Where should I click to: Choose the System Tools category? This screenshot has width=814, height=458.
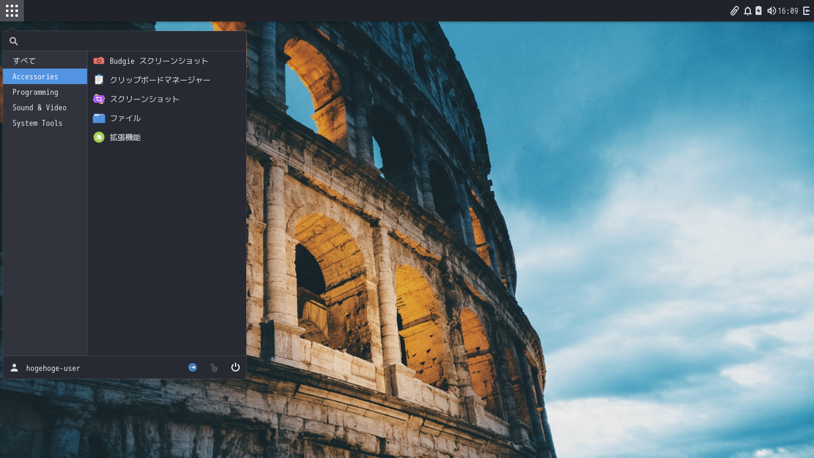[45, 123]
